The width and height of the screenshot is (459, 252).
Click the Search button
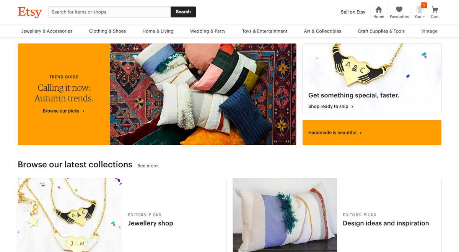pyautogui.click(x=183, y=12)
